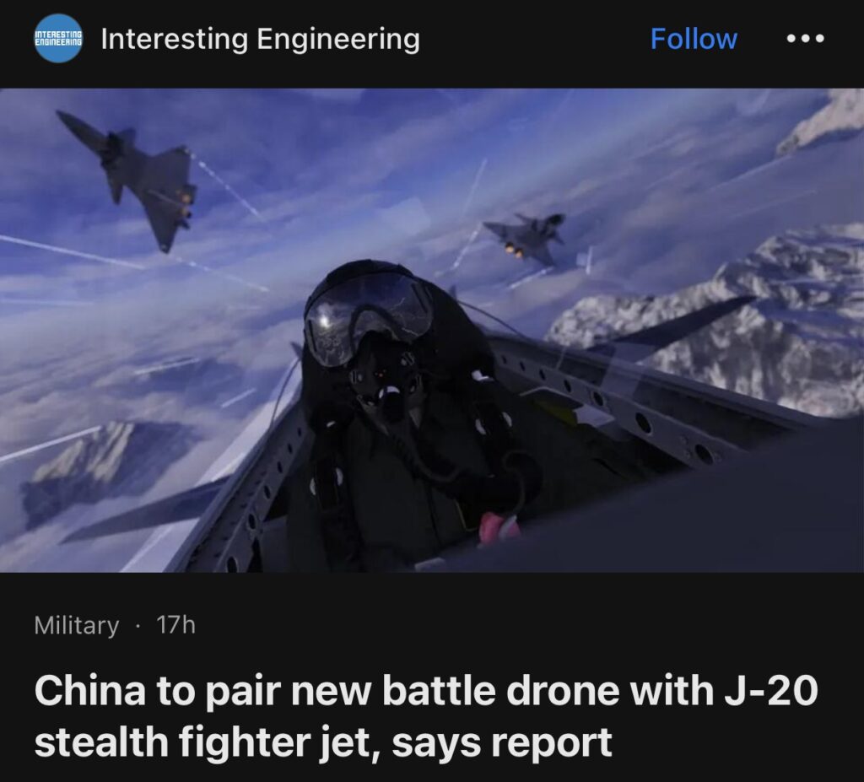
Task: Click the headline line ending "says report"
Action: pyautogui.click(x=323, y=742)
